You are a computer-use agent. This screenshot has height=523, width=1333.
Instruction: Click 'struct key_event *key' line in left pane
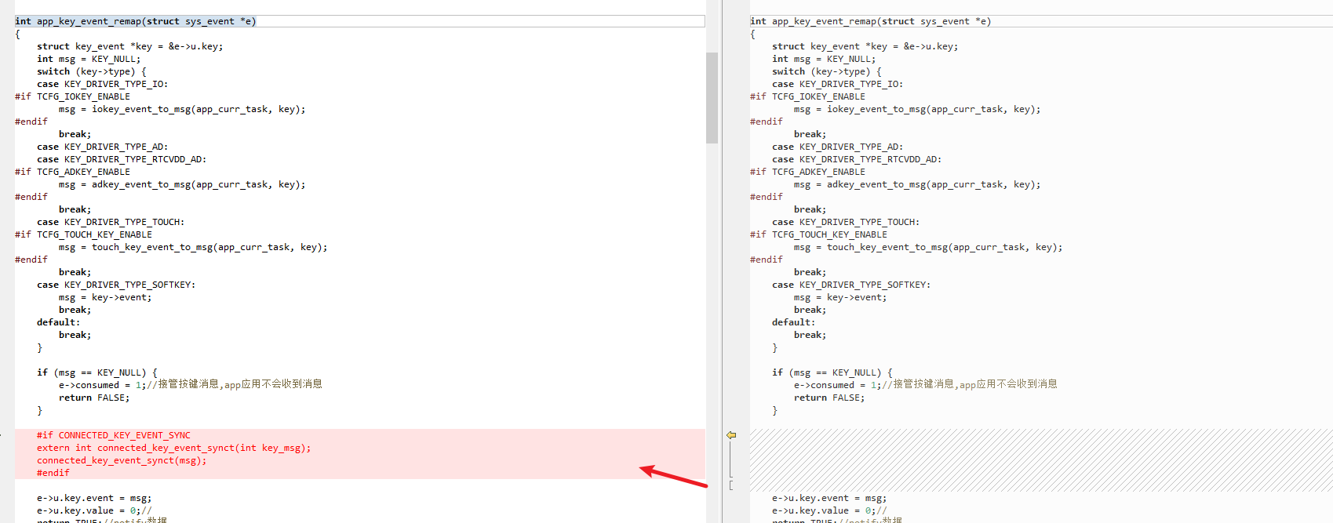point(129,46)
